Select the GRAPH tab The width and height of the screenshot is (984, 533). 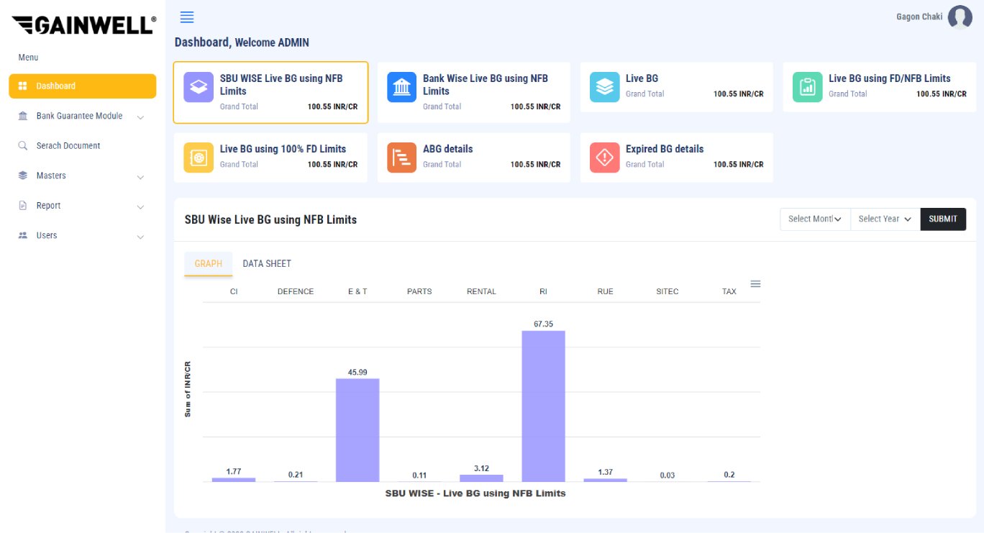point(208,264)
